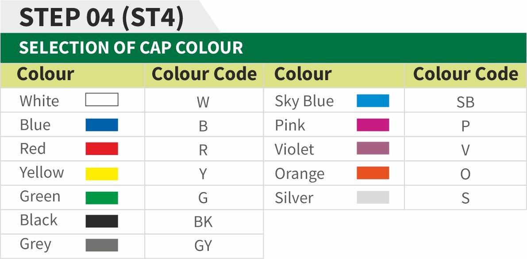Pick the grey colour swatch
This screenshot has height=259, width=527.
tap(102, 245)
